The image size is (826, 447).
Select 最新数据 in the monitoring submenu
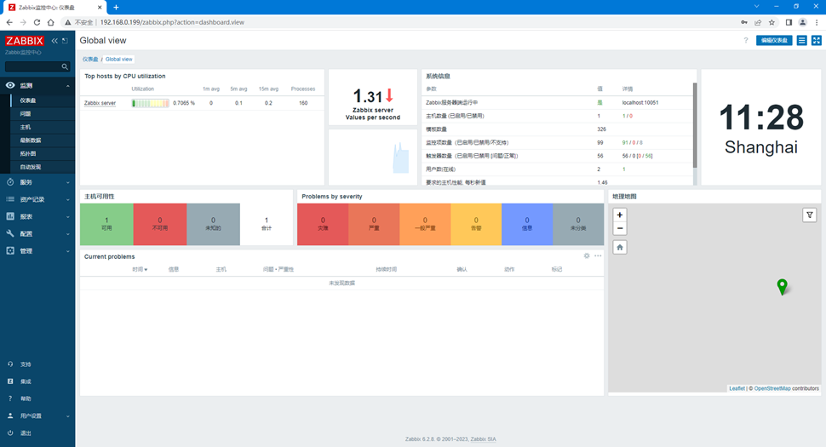[x=43, y=140]
